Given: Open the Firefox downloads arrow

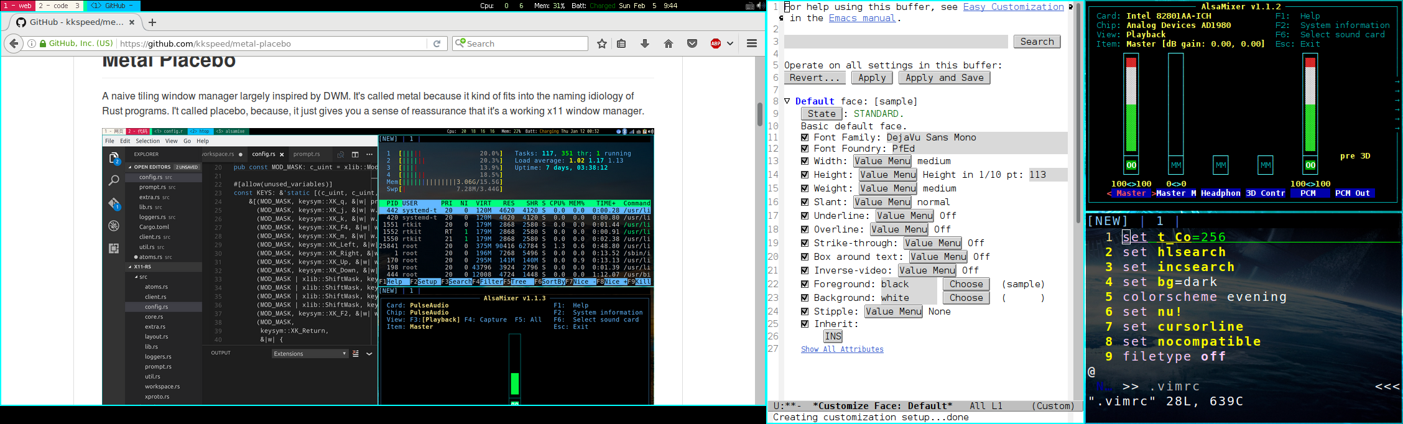Looking at the screenshot, I should (645, 44).
